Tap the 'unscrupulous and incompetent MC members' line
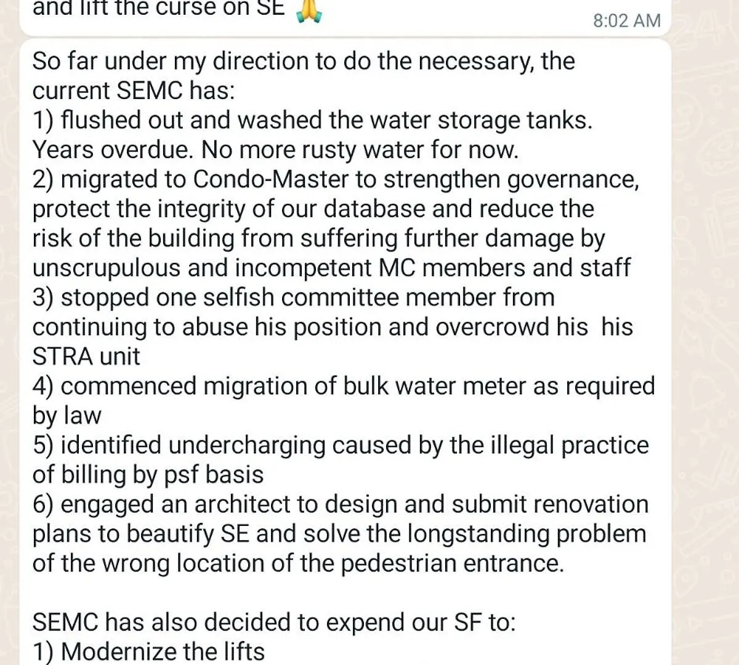The width and height of the screenshot is (739, 665). click(331, 268)
